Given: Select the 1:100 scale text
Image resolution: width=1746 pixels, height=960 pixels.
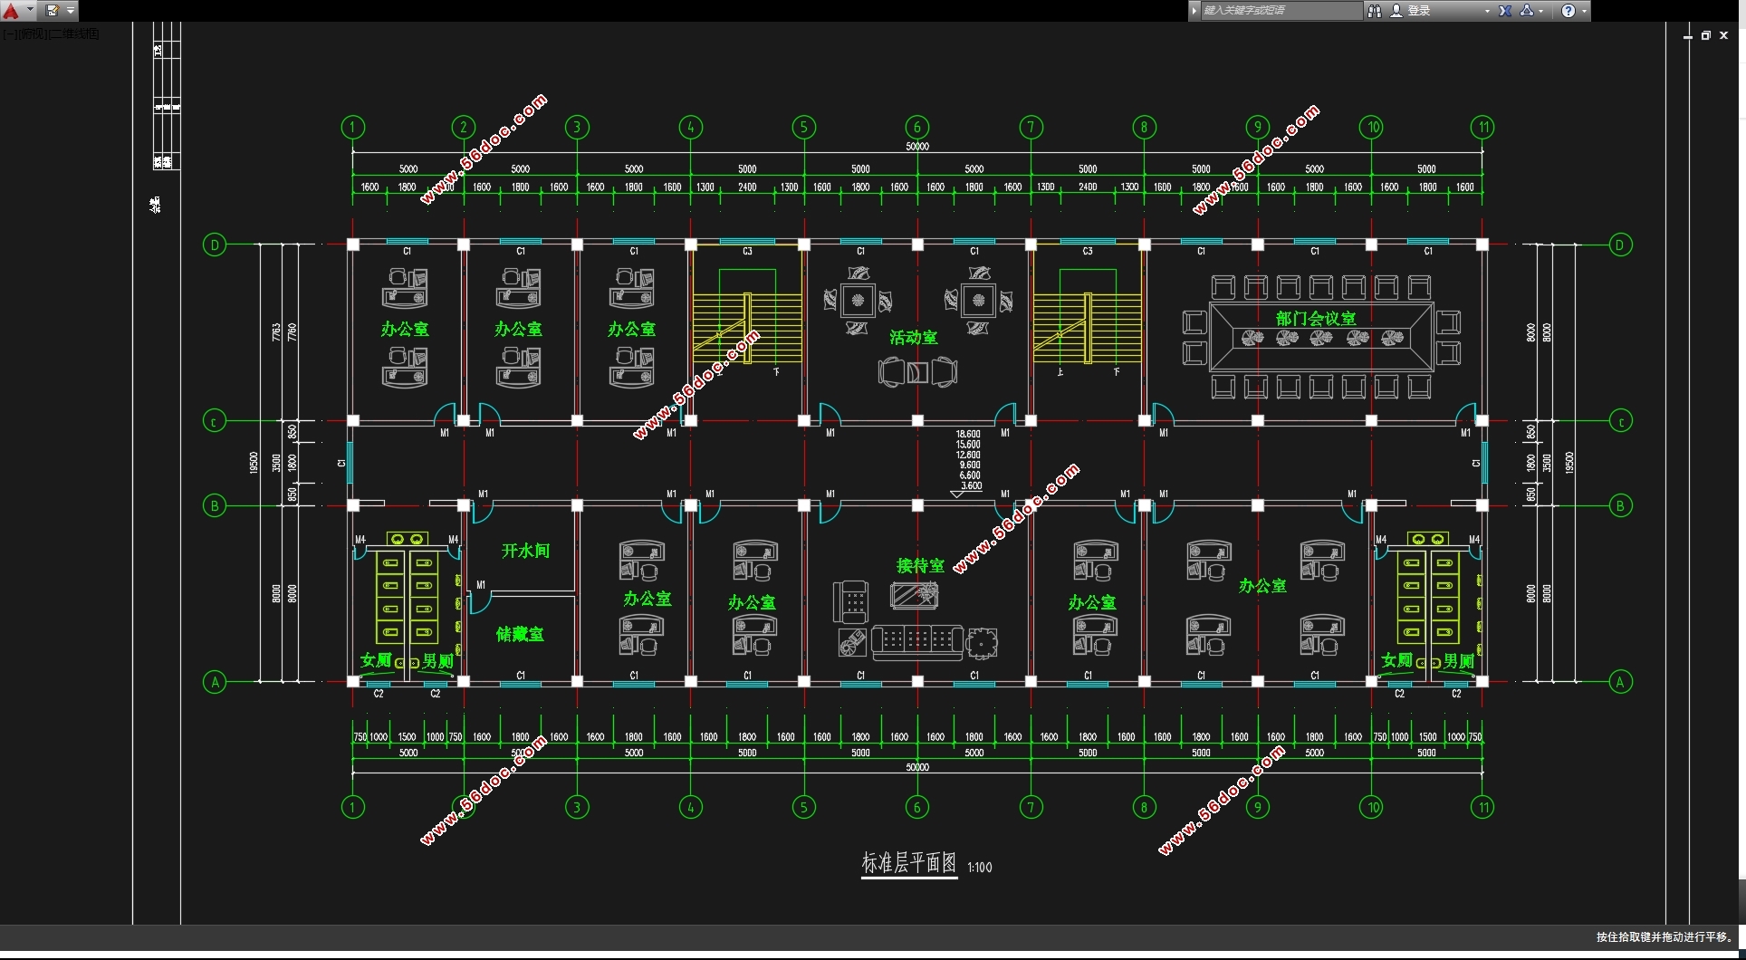Looking at the screenshot, I should 979,868.
